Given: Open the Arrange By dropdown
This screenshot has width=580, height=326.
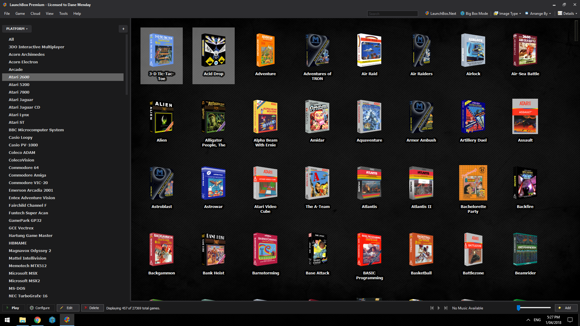Looking at the screenshot, I should click(x=538, y=13).
